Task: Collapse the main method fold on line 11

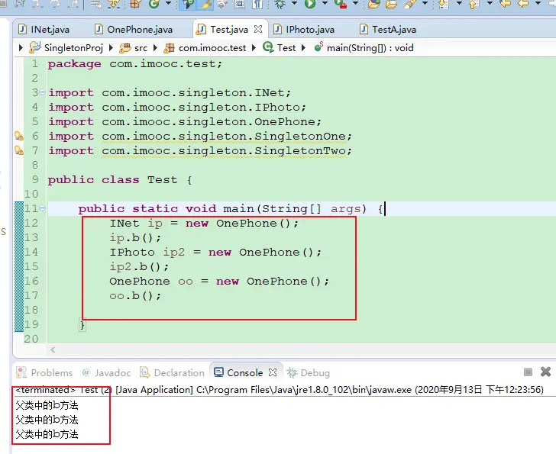Action: (43, 208)
